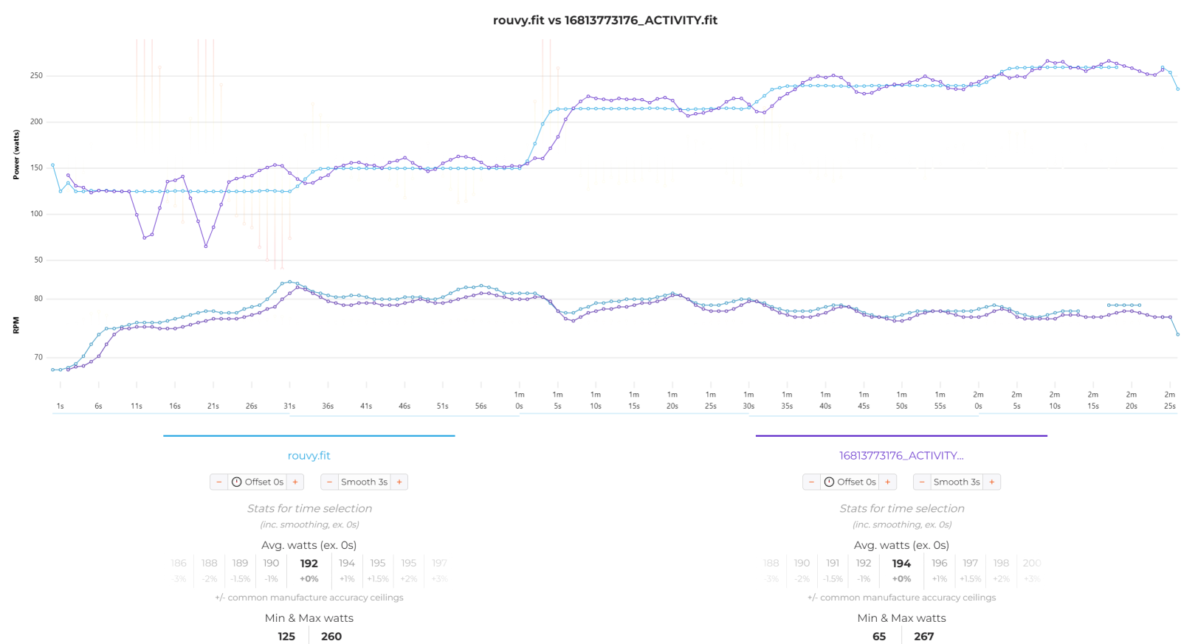Click the Power (watts) axis title

16,155
